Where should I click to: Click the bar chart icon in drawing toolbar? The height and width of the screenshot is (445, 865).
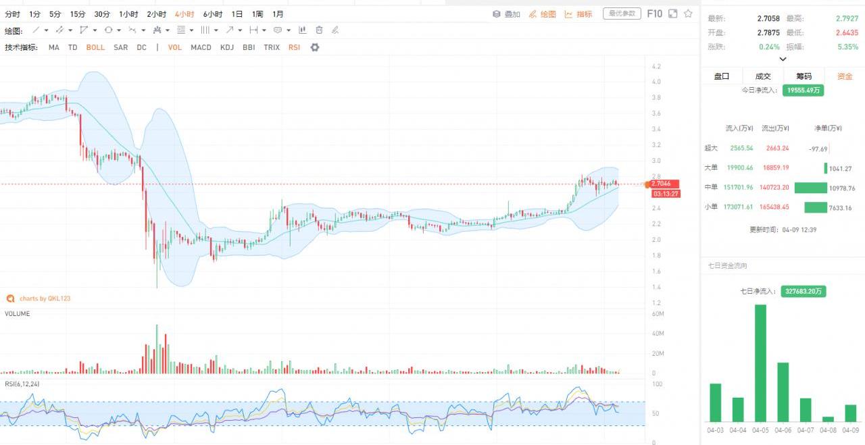coord(302,30)
